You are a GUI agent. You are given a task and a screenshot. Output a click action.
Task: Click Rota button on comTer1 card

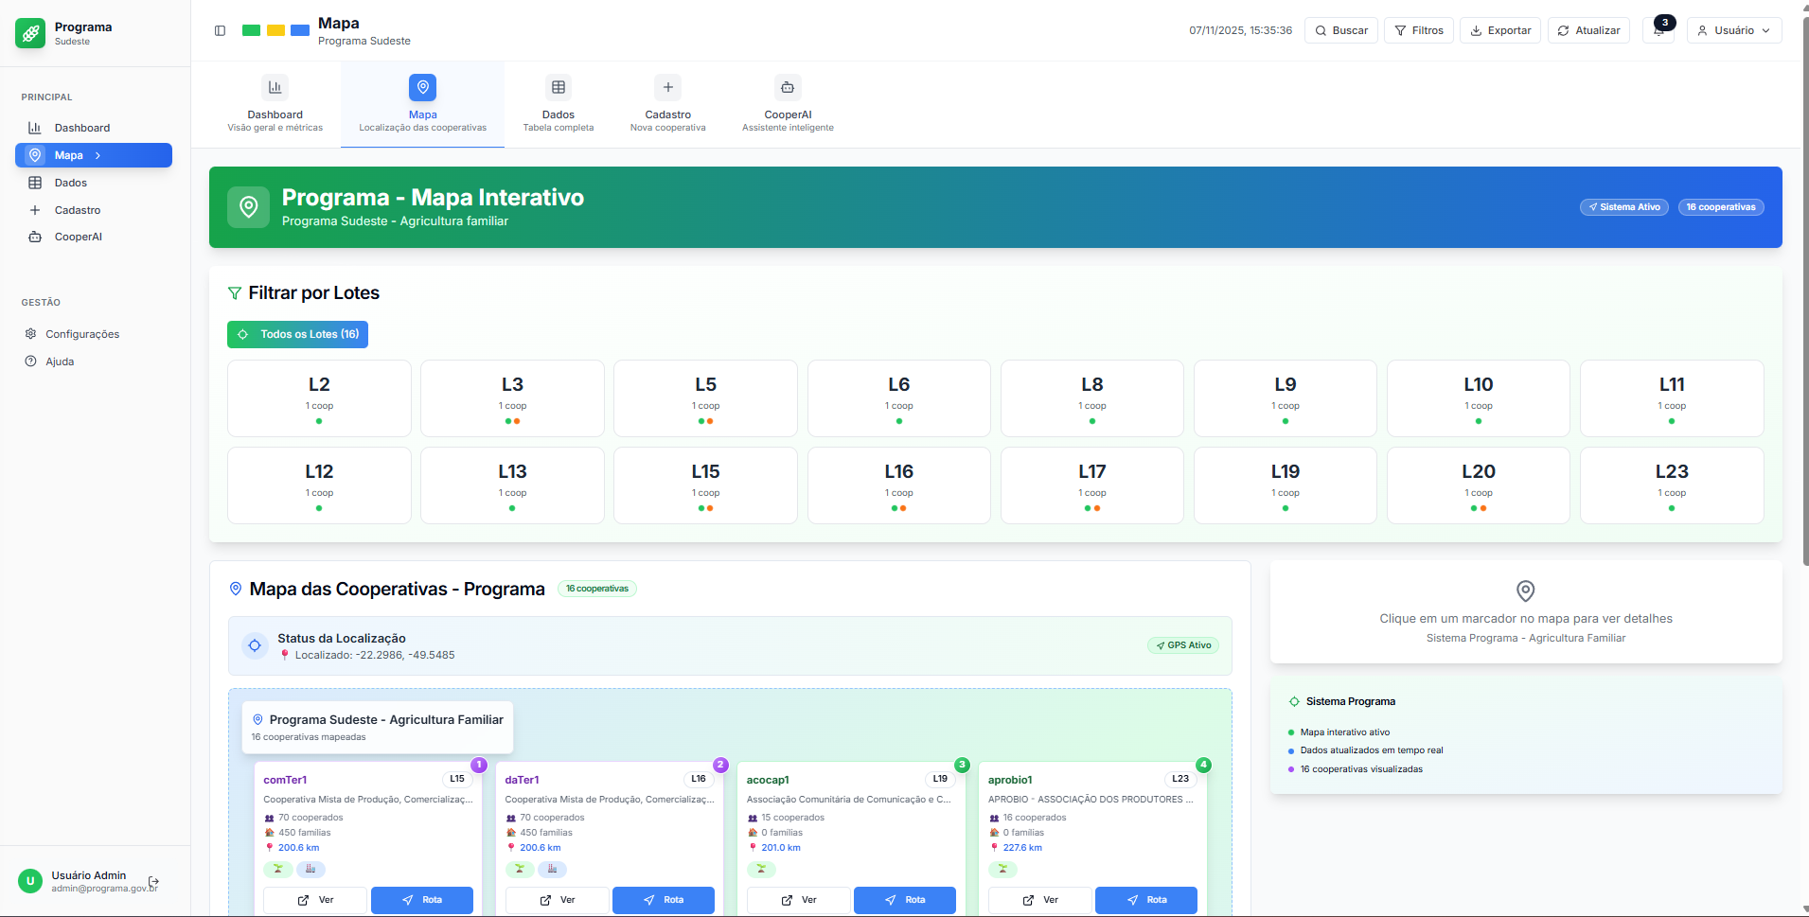[422, 900]
